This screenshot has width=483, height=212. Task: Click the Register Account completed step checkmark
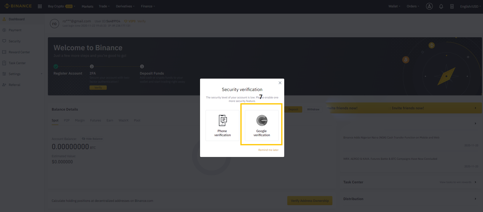56,66
